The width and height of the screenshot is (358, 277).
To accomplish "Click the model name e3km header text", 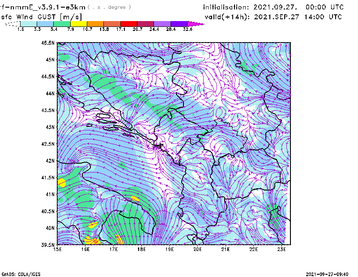I will (x=43, y=7).
